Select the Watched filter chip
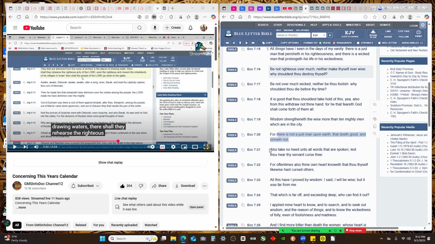 click(151, 225)
